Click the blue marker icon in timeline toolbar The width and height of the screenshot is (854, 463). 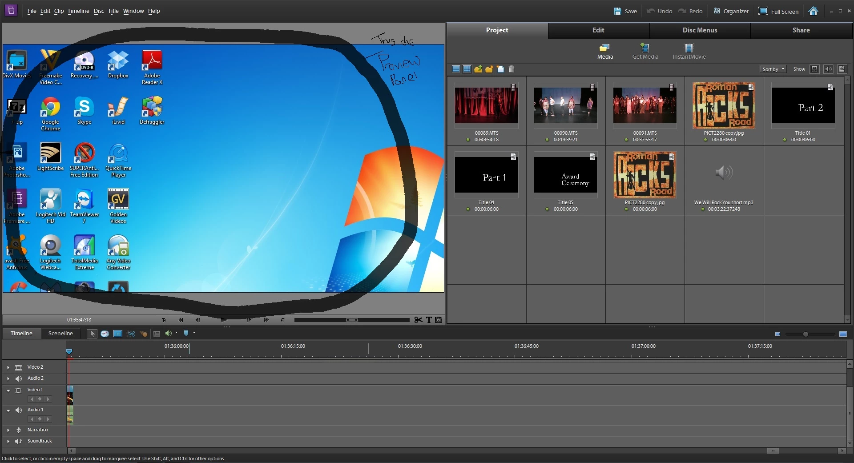coord(186,333)
